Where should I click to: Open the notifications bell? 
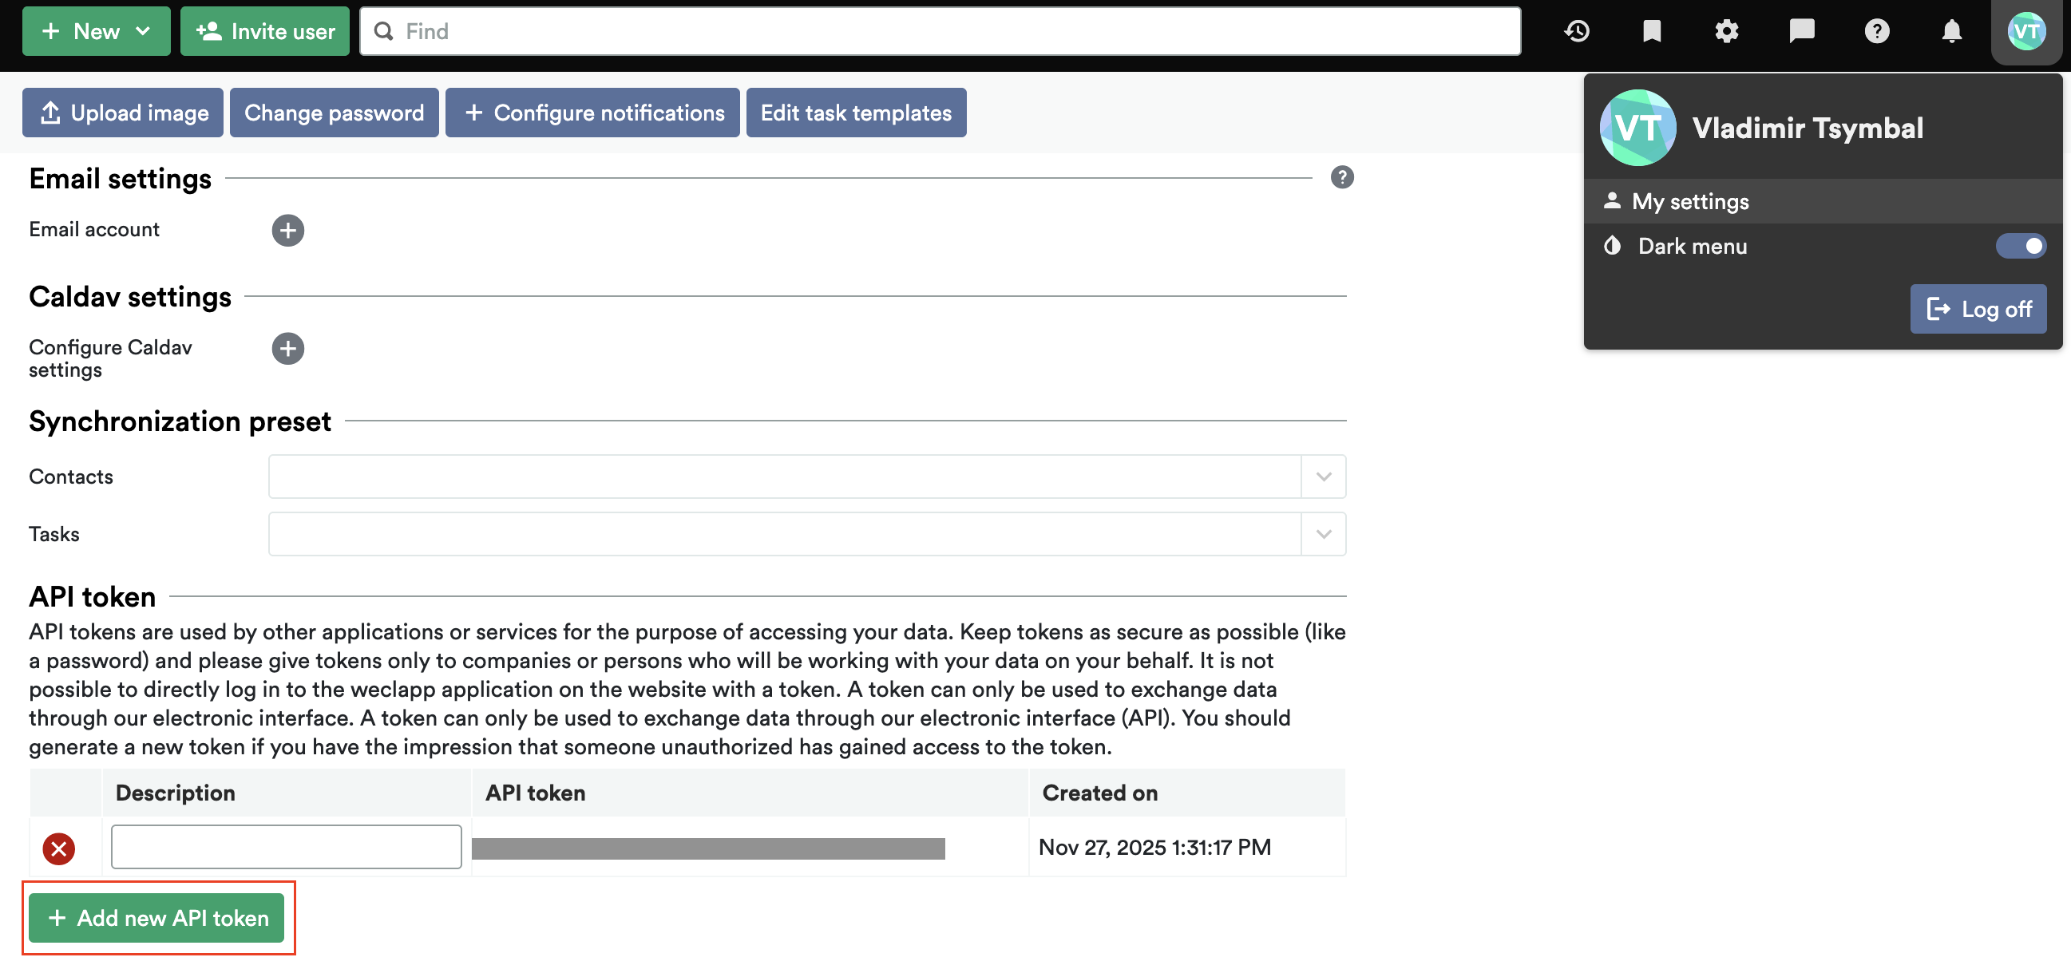coord(1950,31)
